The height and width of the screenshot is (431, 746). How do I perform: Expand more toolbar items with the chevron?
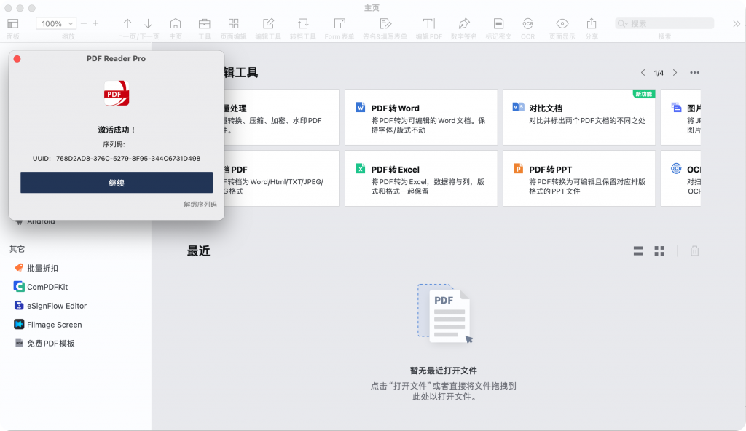[x=737, y=23]
